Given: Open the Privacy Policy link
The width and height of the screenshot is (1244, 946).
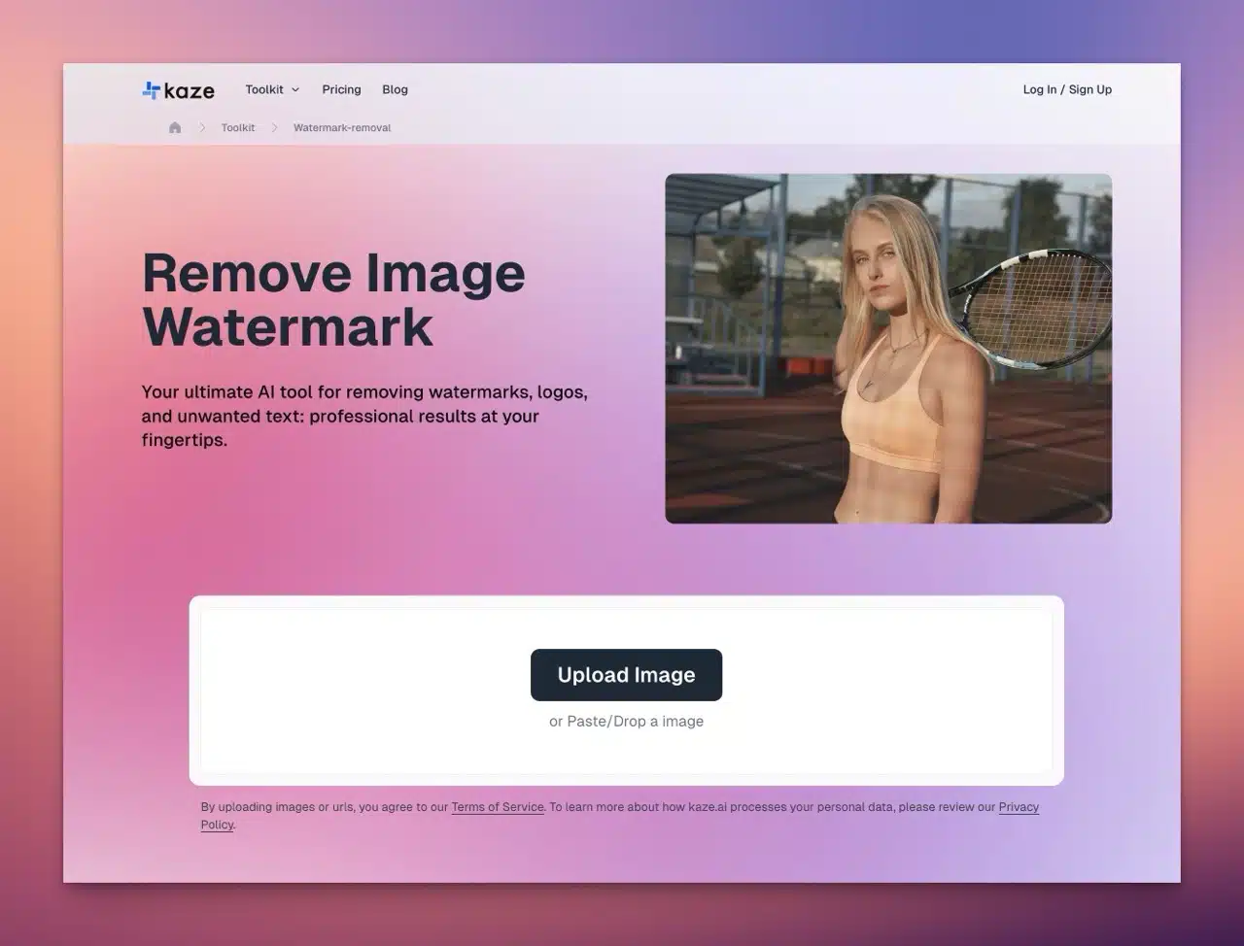Looking at the screenshot, I should coord(1018,807).
